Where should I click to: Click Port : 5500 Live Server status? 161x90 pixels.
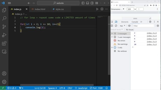(x=96, y=88)
